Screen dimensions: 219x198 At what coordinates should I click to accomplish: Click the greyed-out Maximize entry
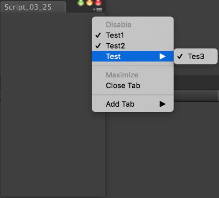122,75
